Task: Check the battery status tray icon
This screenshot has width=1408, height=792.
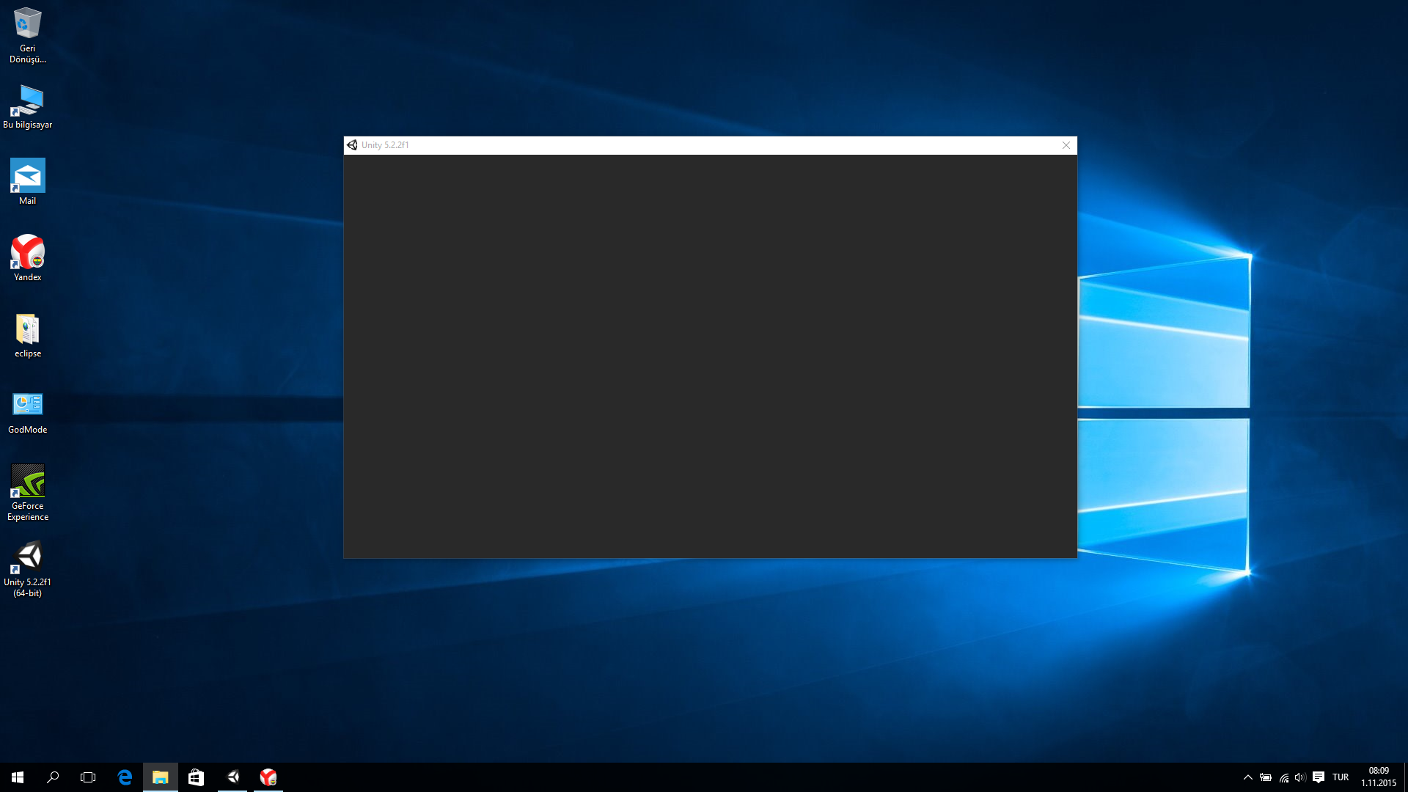Action: coord(1266,777)
